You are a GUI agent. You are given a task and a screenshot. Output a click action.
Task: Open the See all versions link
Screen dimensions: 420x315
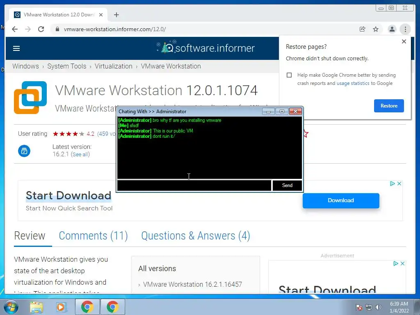coord(80,154)
